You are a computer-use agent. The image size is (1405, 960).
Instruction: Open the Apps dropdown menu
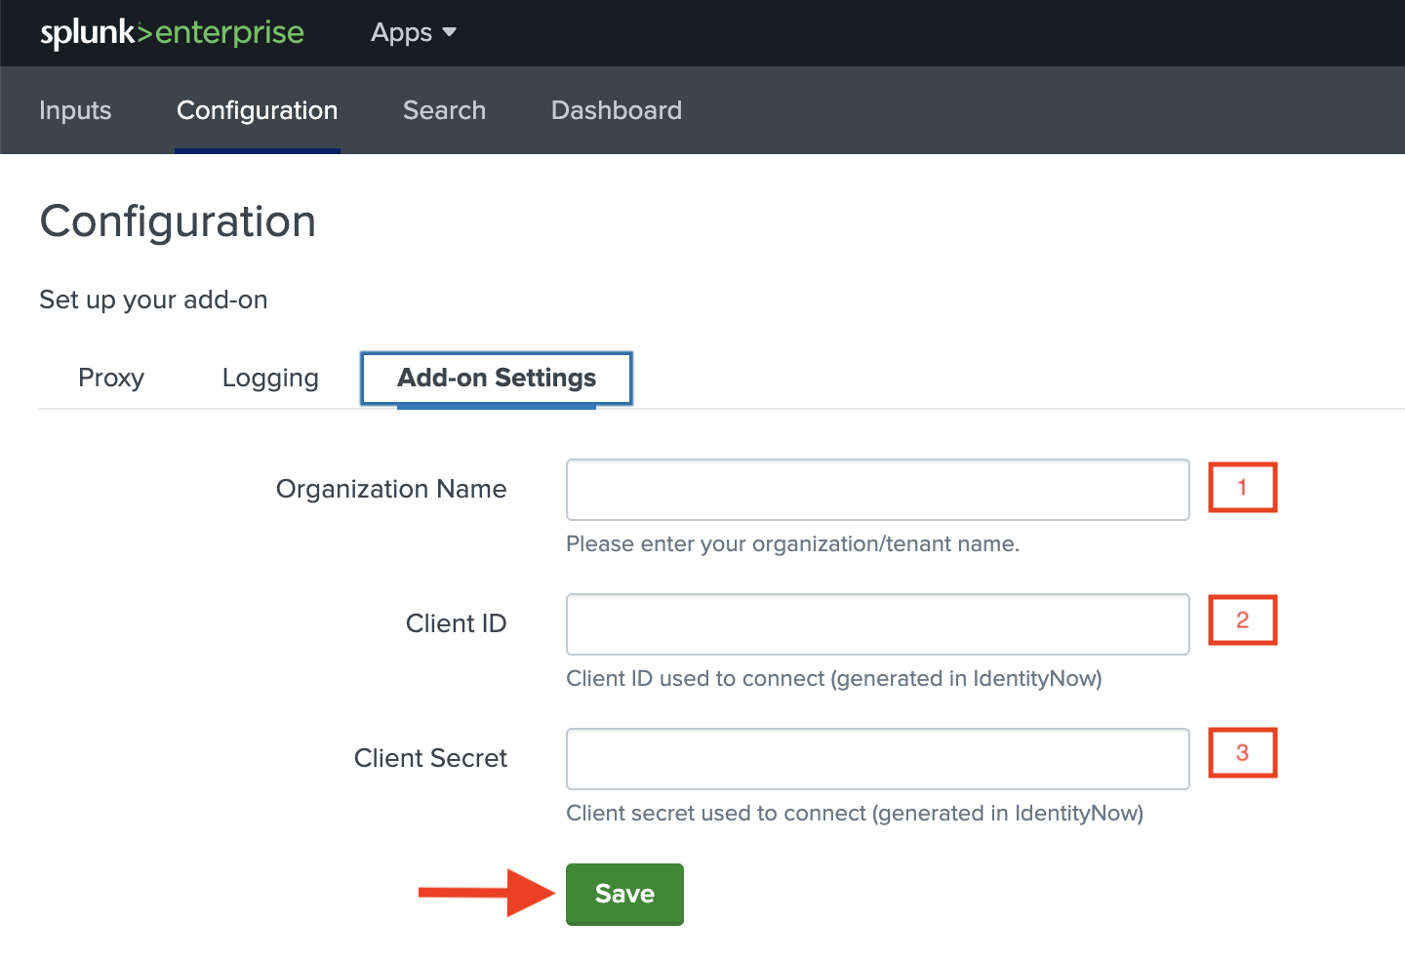pyautogui.click(x=401, y=32)
